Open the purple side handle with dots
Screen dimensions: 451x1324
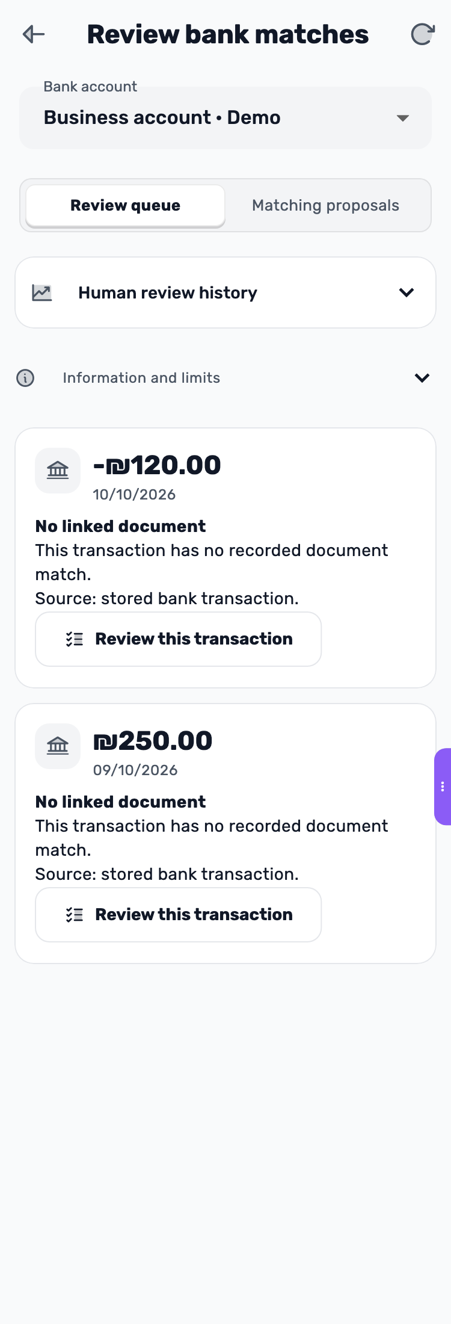[443, 787]
